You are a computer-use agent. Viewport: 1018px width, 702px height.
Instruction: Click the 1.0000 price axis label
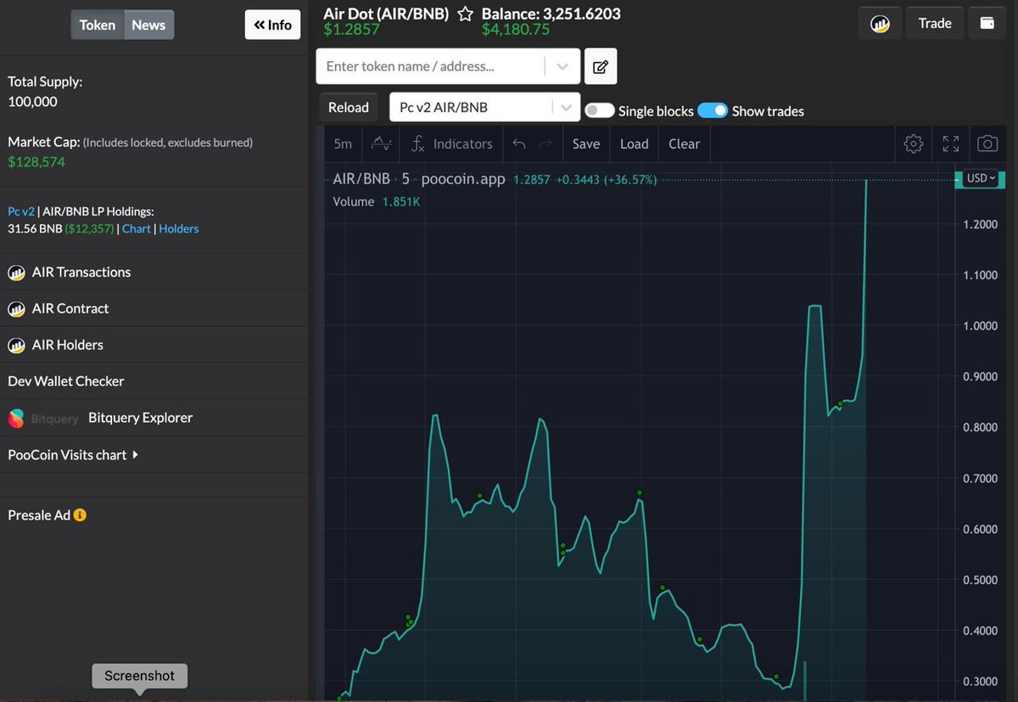point(982,326)
